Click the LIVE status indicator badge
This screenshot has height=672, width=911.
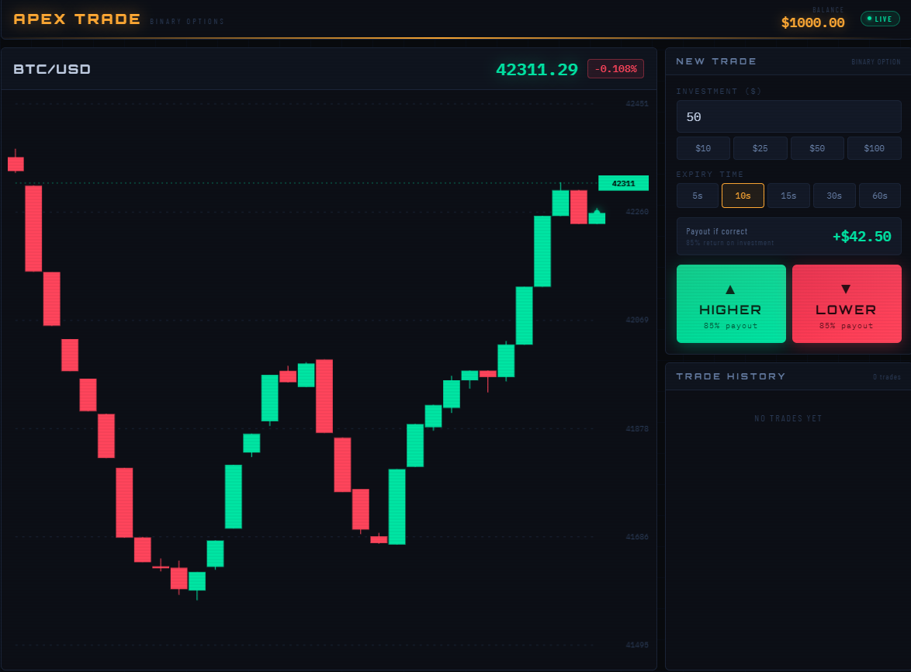tap(879, 19)
